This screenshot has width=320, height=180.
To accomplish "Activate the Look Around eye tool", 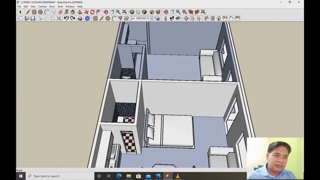I will 178,18.
